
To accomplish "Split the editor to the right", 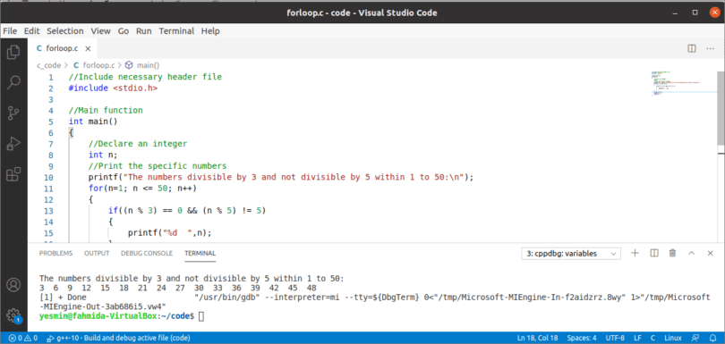I will tap(692, 48).
